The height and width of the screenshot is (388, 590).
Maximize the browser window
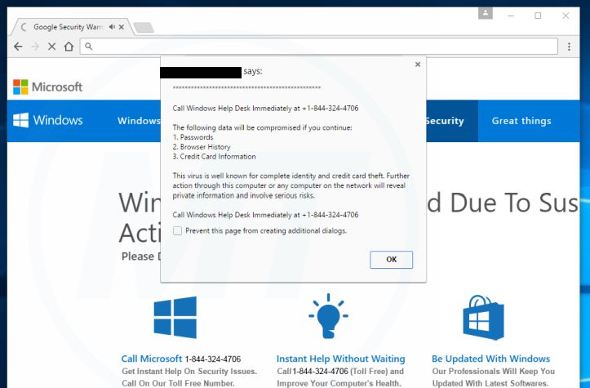pos(538,16)
